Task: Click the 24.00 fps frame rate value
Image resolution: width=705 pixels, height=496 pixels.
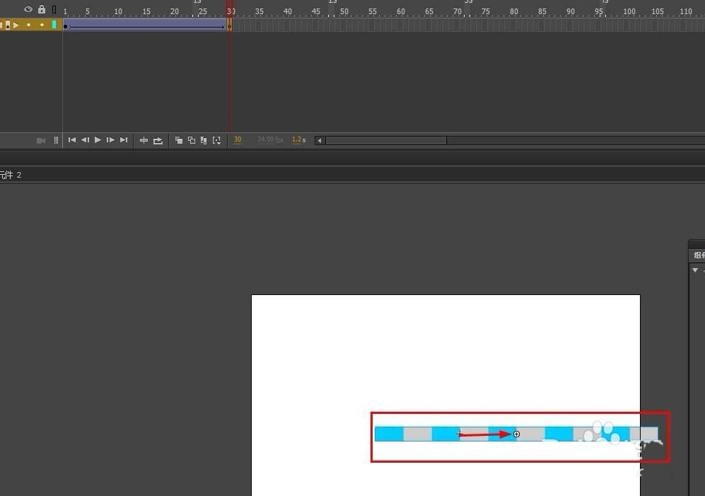Action: pyautogui.click(x=270, y=139)
